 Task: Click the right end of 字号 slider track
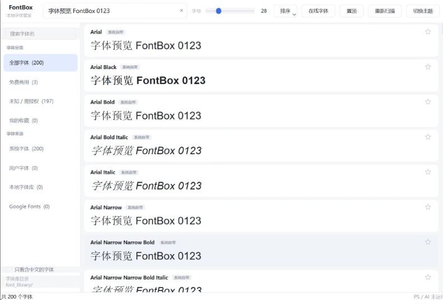[x=253, y=11]
